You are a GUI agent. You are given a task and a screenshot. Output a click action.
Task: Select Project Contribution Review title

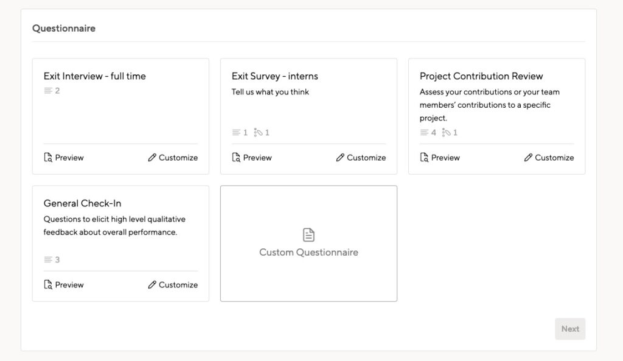[481, 76]
